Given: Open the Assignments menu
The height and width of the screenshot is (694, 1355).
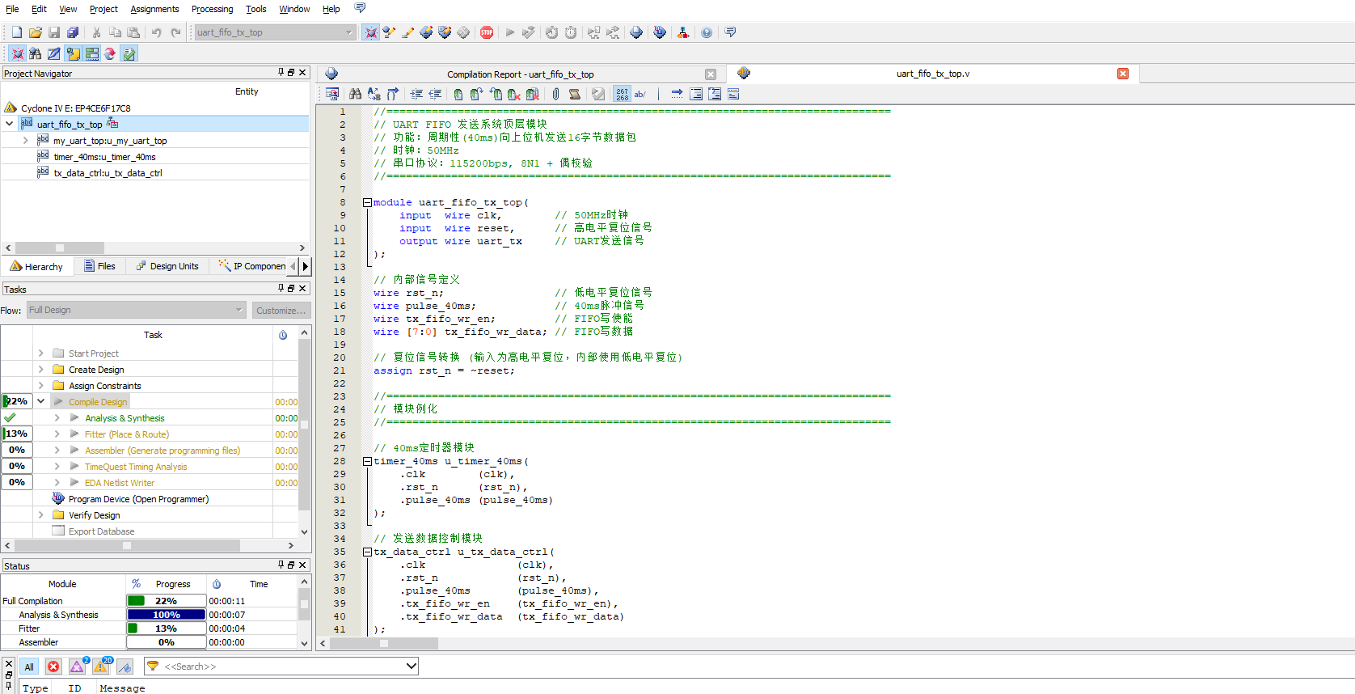Looking at the screenshot, I should point(154,9).
